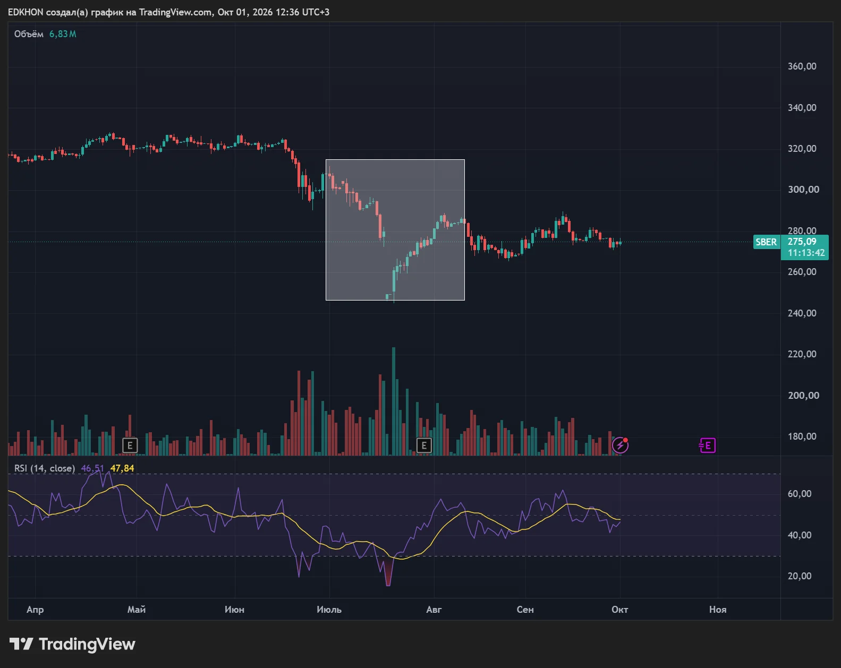Click the Июль label on time axis

tap(329, 610)
